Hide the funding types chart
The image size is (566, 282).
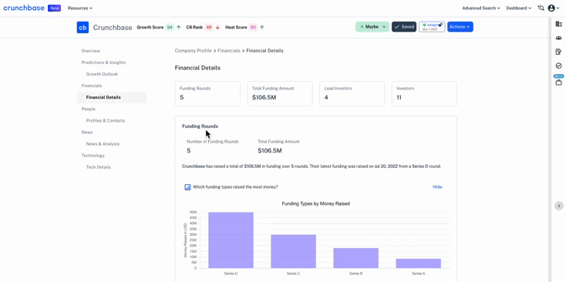[437, 186]
